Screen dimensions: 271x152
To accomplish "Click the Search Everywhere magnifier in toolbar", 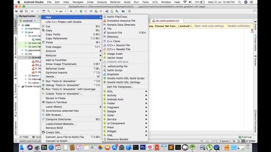I will coord(130,11).
